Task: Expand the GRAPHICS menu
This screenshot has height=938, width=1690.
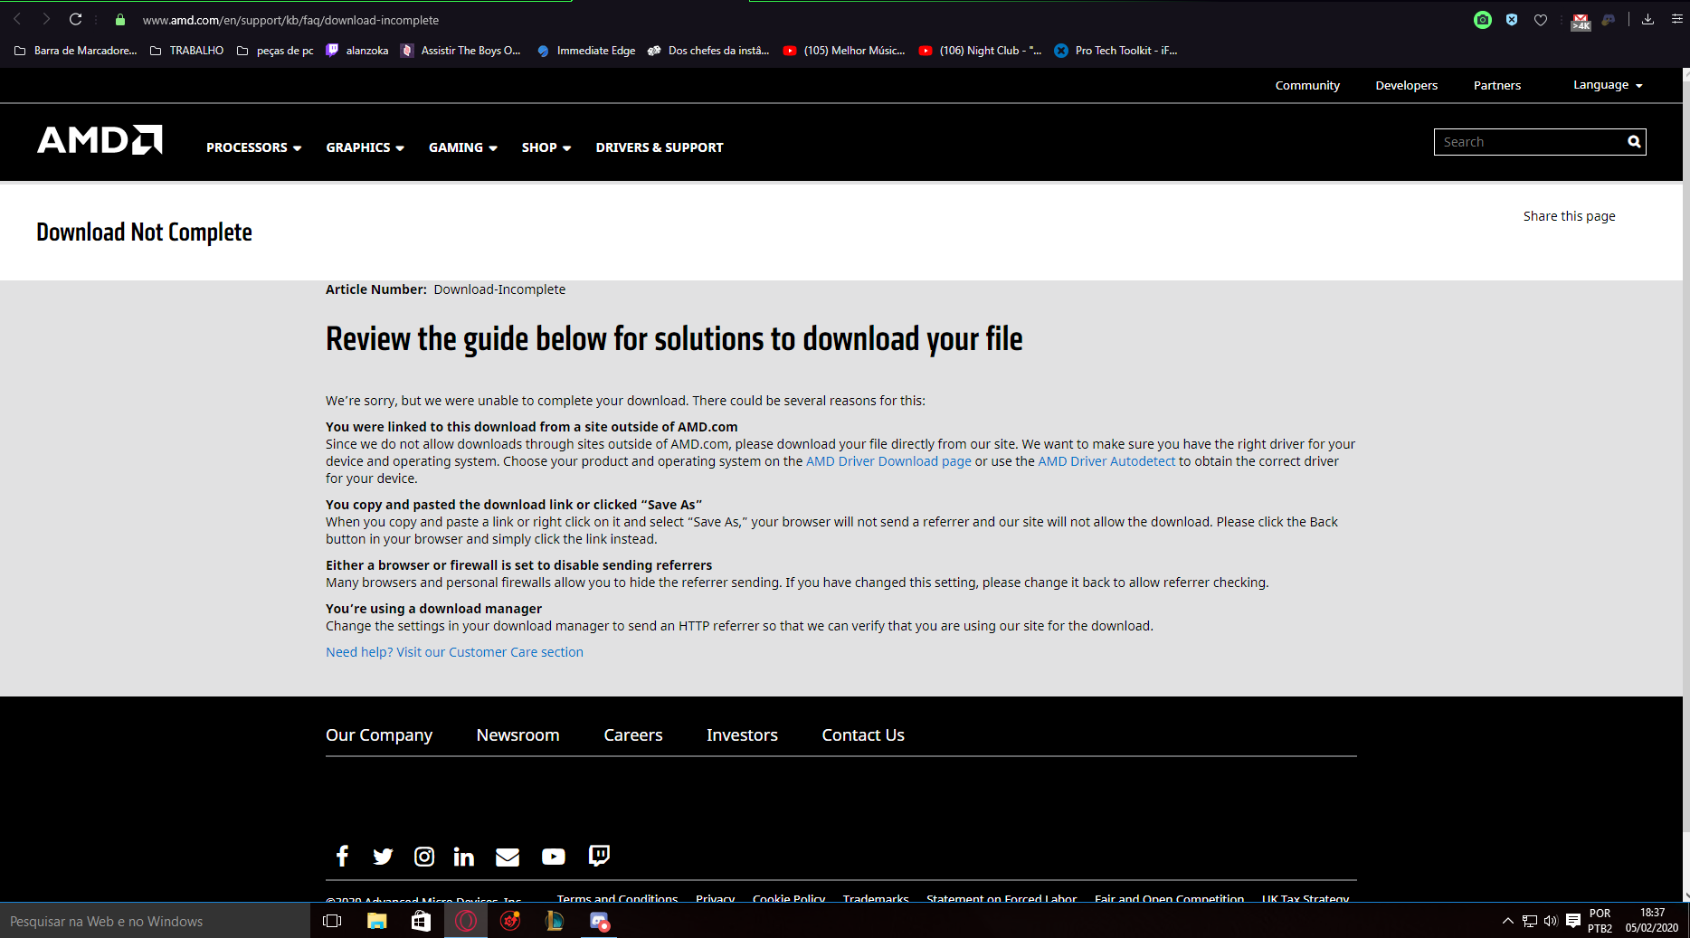Action: 365,147
